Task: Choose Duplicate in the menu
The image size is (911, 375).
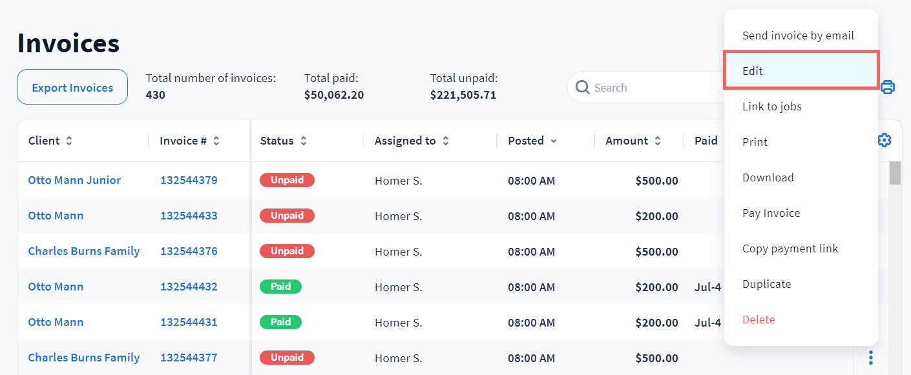Action: (766, 284)
